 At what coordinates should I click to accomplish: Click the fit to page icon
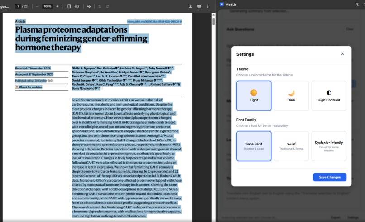(69, 6)
